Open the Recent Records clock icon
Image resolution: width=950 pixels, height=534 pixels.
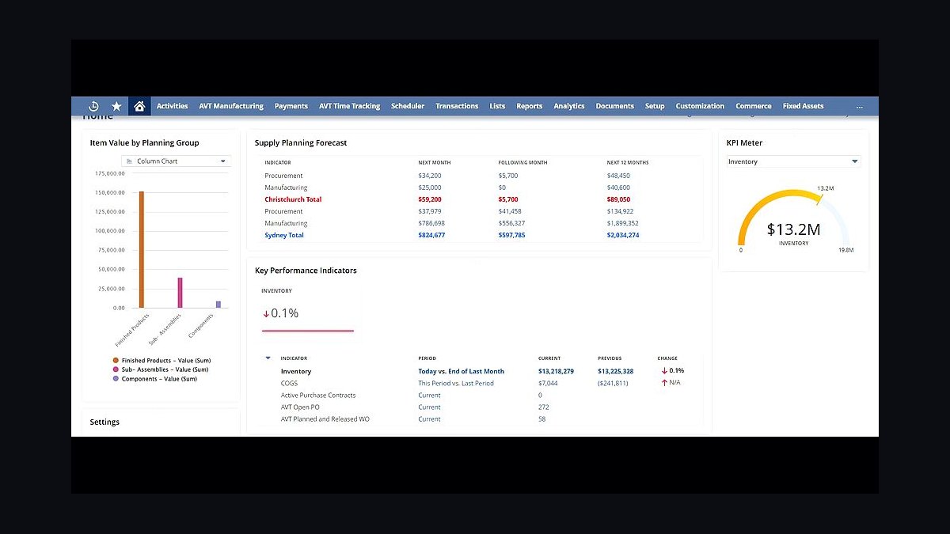click(93, 106)
